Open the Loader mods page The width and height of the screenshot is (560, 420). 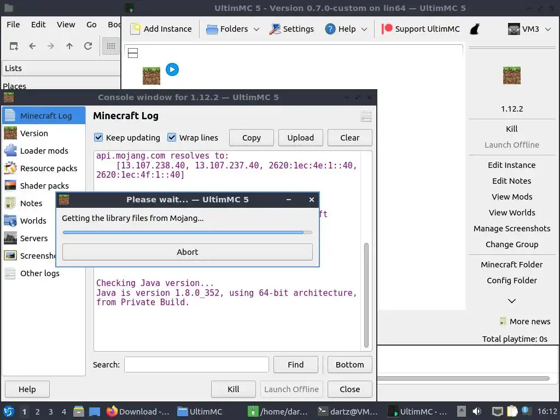[44, 151]
